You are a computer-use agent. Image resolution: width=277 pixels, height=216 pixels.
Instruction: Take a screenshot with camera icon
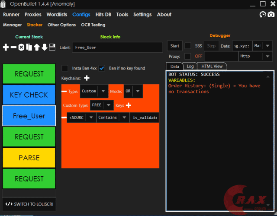tap(271, 15)
